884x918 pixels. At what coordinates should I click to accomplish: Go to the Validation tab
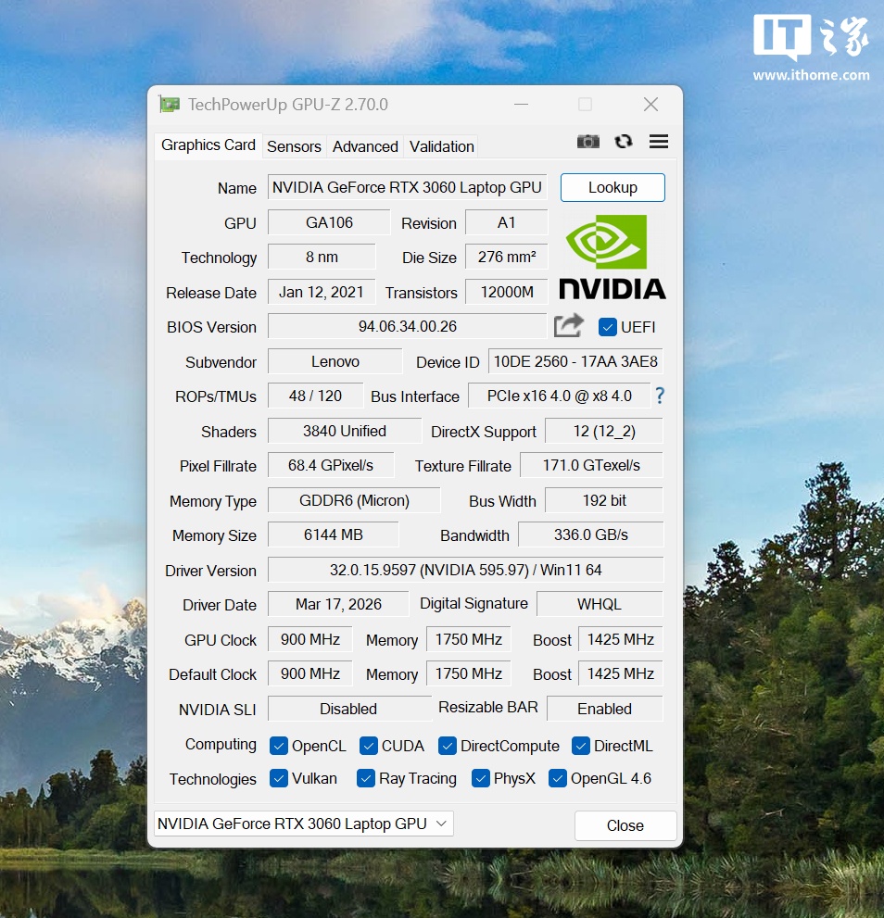pos(442,146)
